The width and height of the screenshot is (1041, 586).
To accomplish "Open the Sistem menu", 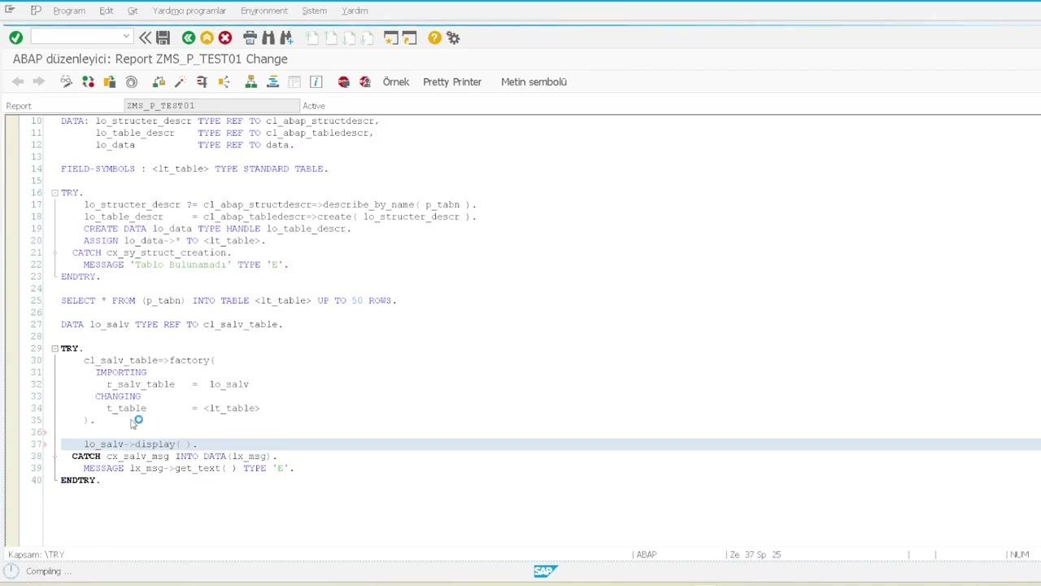I will [x=315, y=11].
